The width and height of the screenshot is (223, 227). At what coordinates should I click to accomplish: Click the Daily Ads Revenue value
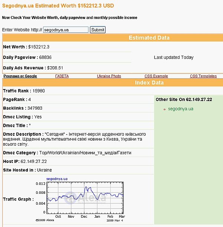coord(55,68)
